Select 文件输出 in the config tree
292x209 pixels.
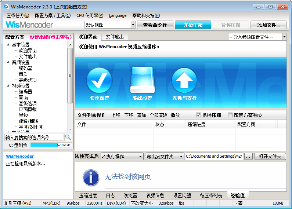pyautogui.click(x=28, y=56)
